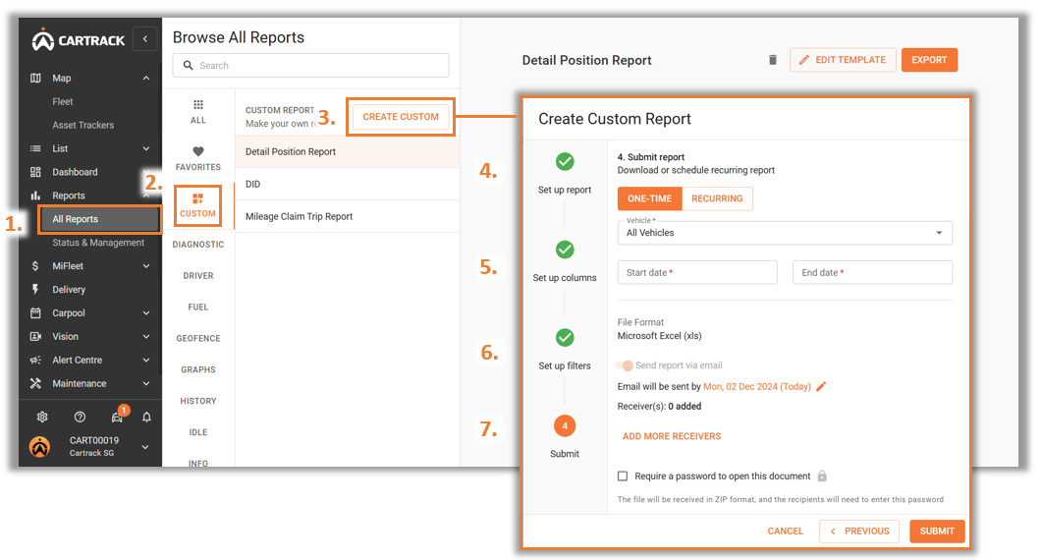Click the Map icon in the sidebar

(36, 78)
